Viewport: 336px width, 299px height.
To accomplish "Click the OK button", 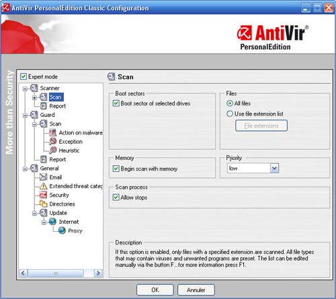I will 155,290.
